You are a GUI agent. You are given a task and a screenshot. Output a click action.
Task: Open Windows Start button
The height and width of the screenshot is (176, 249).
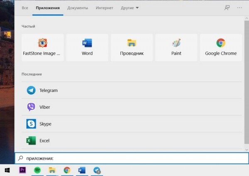pyautogui.click(x=7, y=170)
